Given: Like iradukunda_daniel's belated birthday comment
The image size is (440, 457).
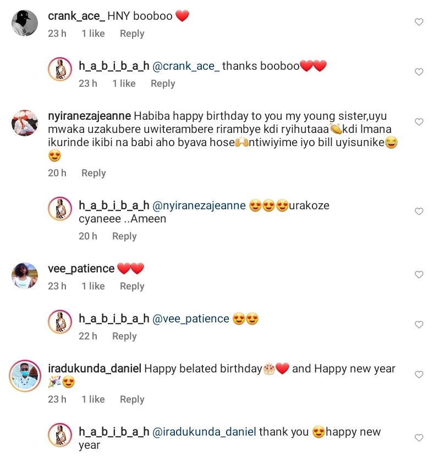Looking at the screenshot, I should [419, 375].
